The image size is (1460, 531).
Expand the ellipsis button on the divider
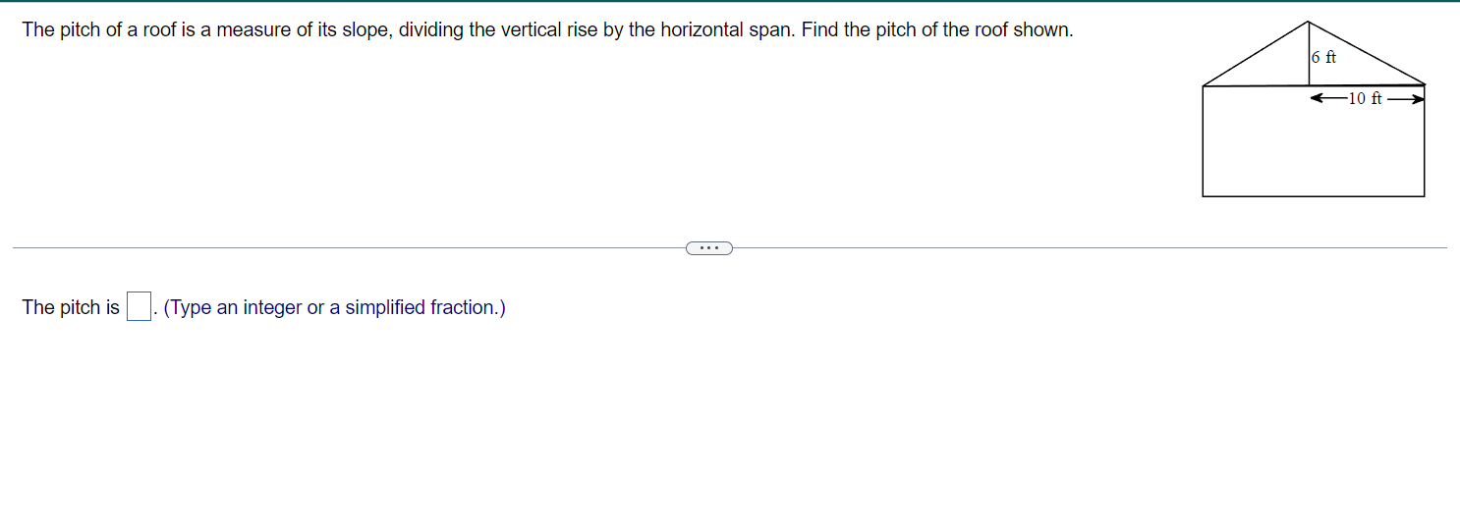709,247
